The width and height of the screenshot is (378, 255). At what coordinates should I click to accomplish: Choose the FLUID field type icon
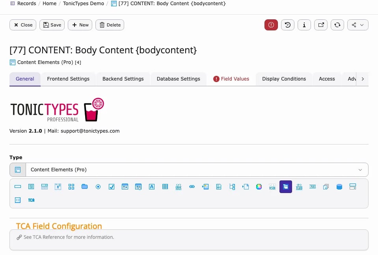[x=299, y=187]
